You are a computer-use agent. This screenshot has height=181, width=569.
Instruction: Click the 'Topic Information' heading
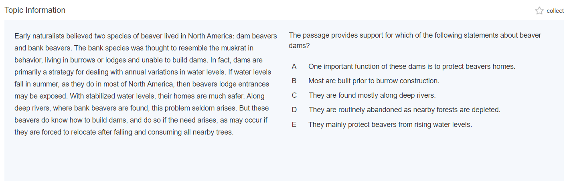point(35,10)
